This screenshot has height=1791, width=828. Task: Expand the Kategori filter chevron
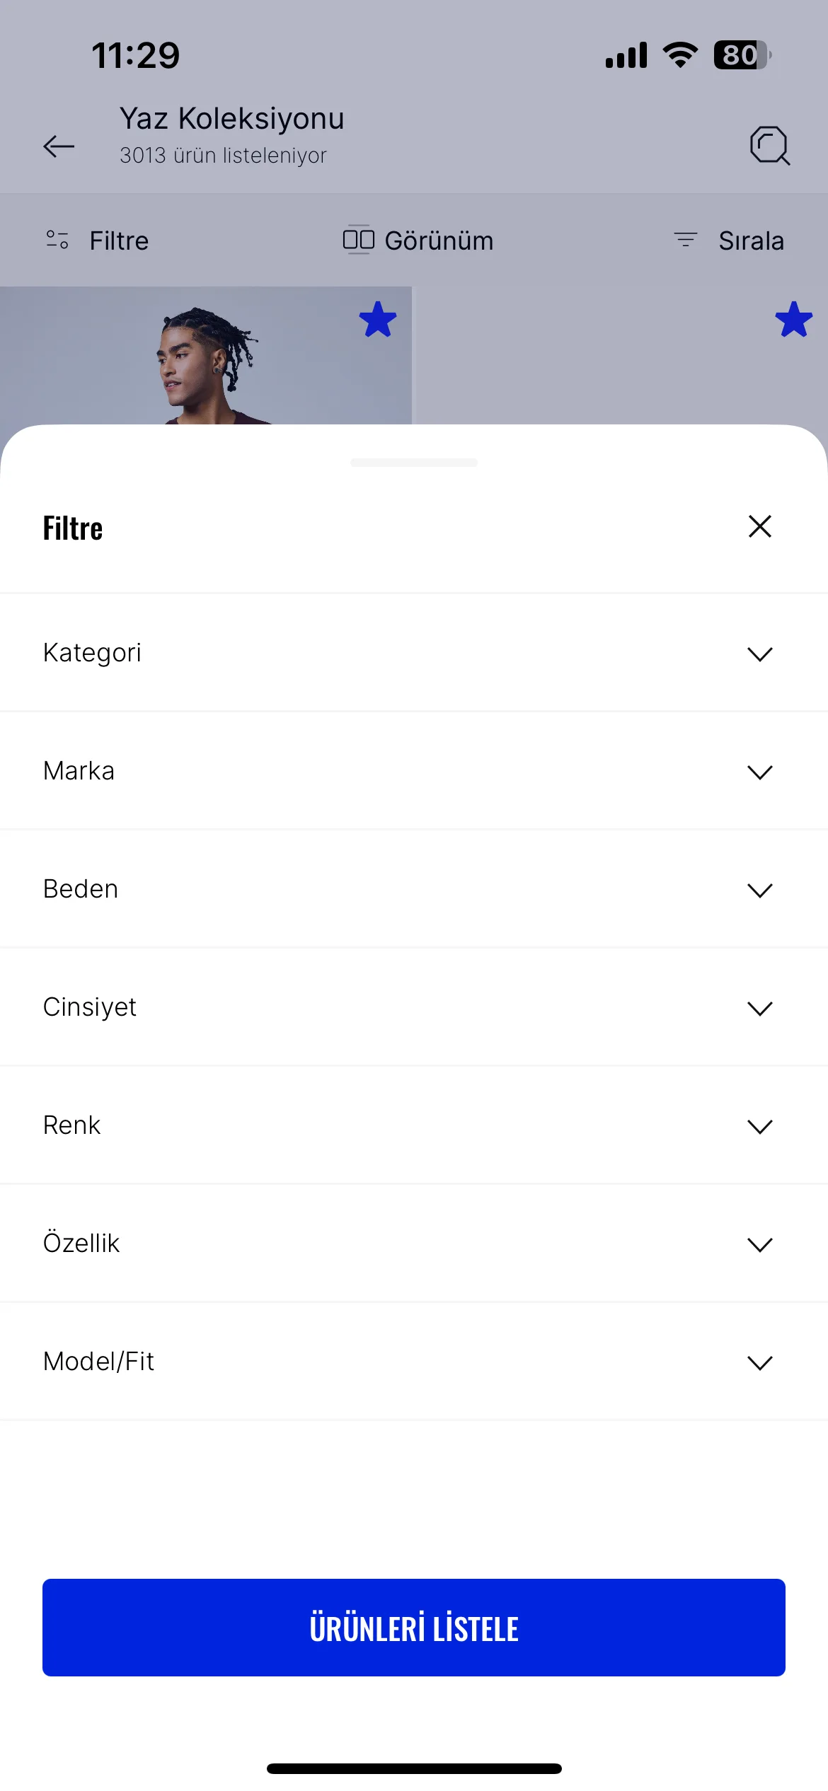coord(759,654)
